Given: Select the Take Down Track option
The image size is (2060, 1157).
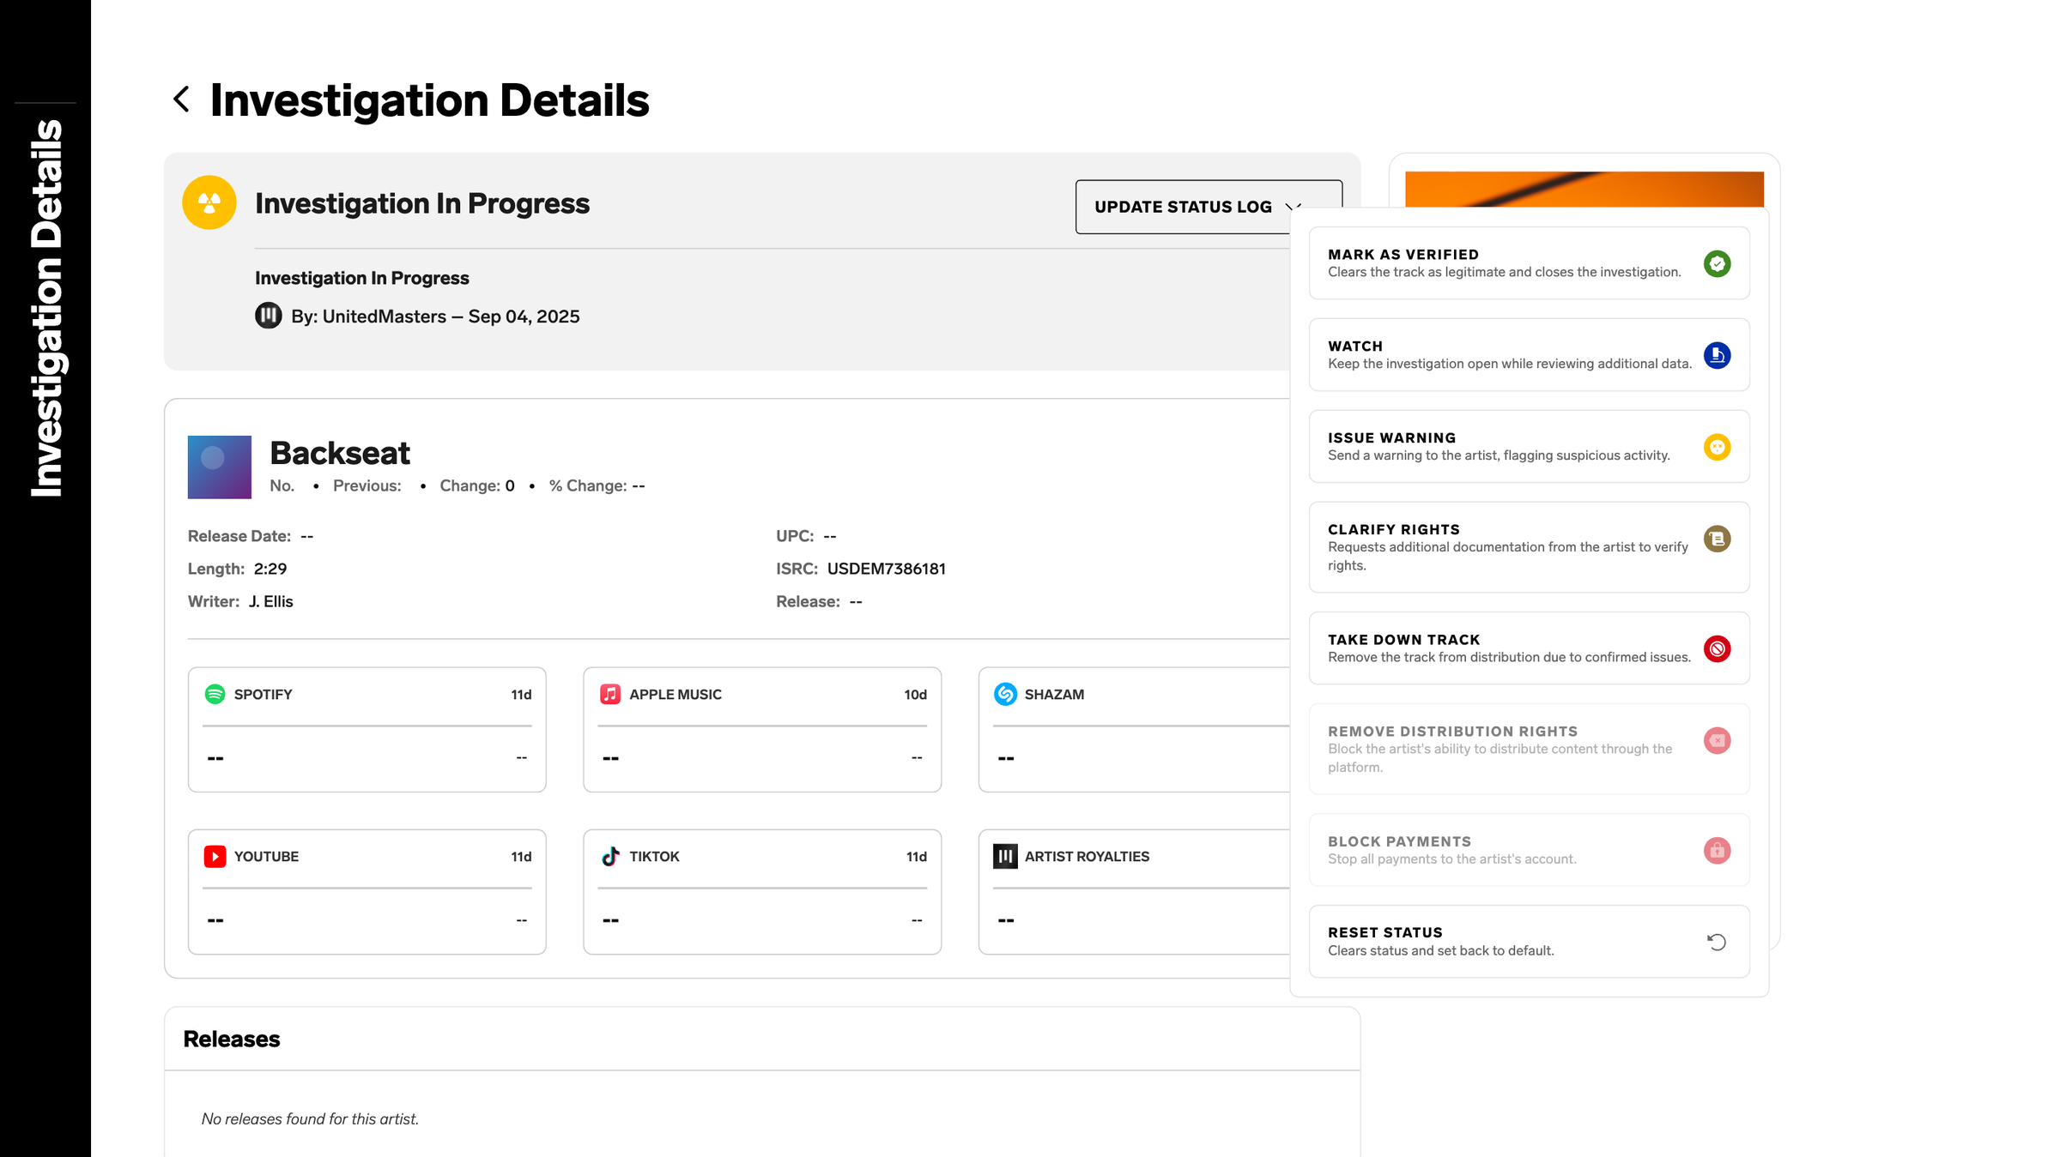Looking at the screenshot, I should click(x=1529, y=648).
